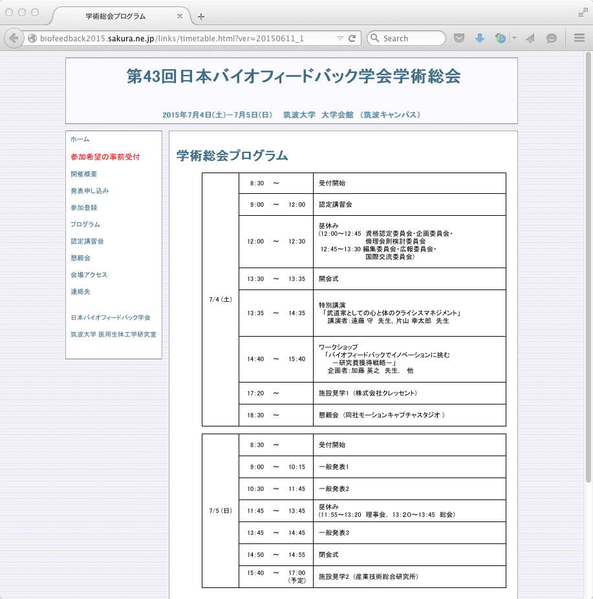Open the URL history dropdown arrow
This screenshot has width=593, height=599.
coord(340,38)
